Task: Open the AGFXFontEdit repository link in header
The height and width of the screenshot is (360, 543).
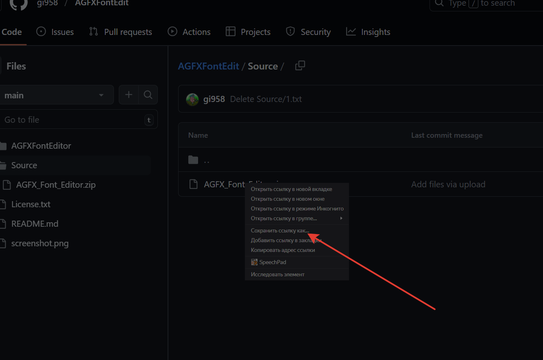Action: (102, 3)
